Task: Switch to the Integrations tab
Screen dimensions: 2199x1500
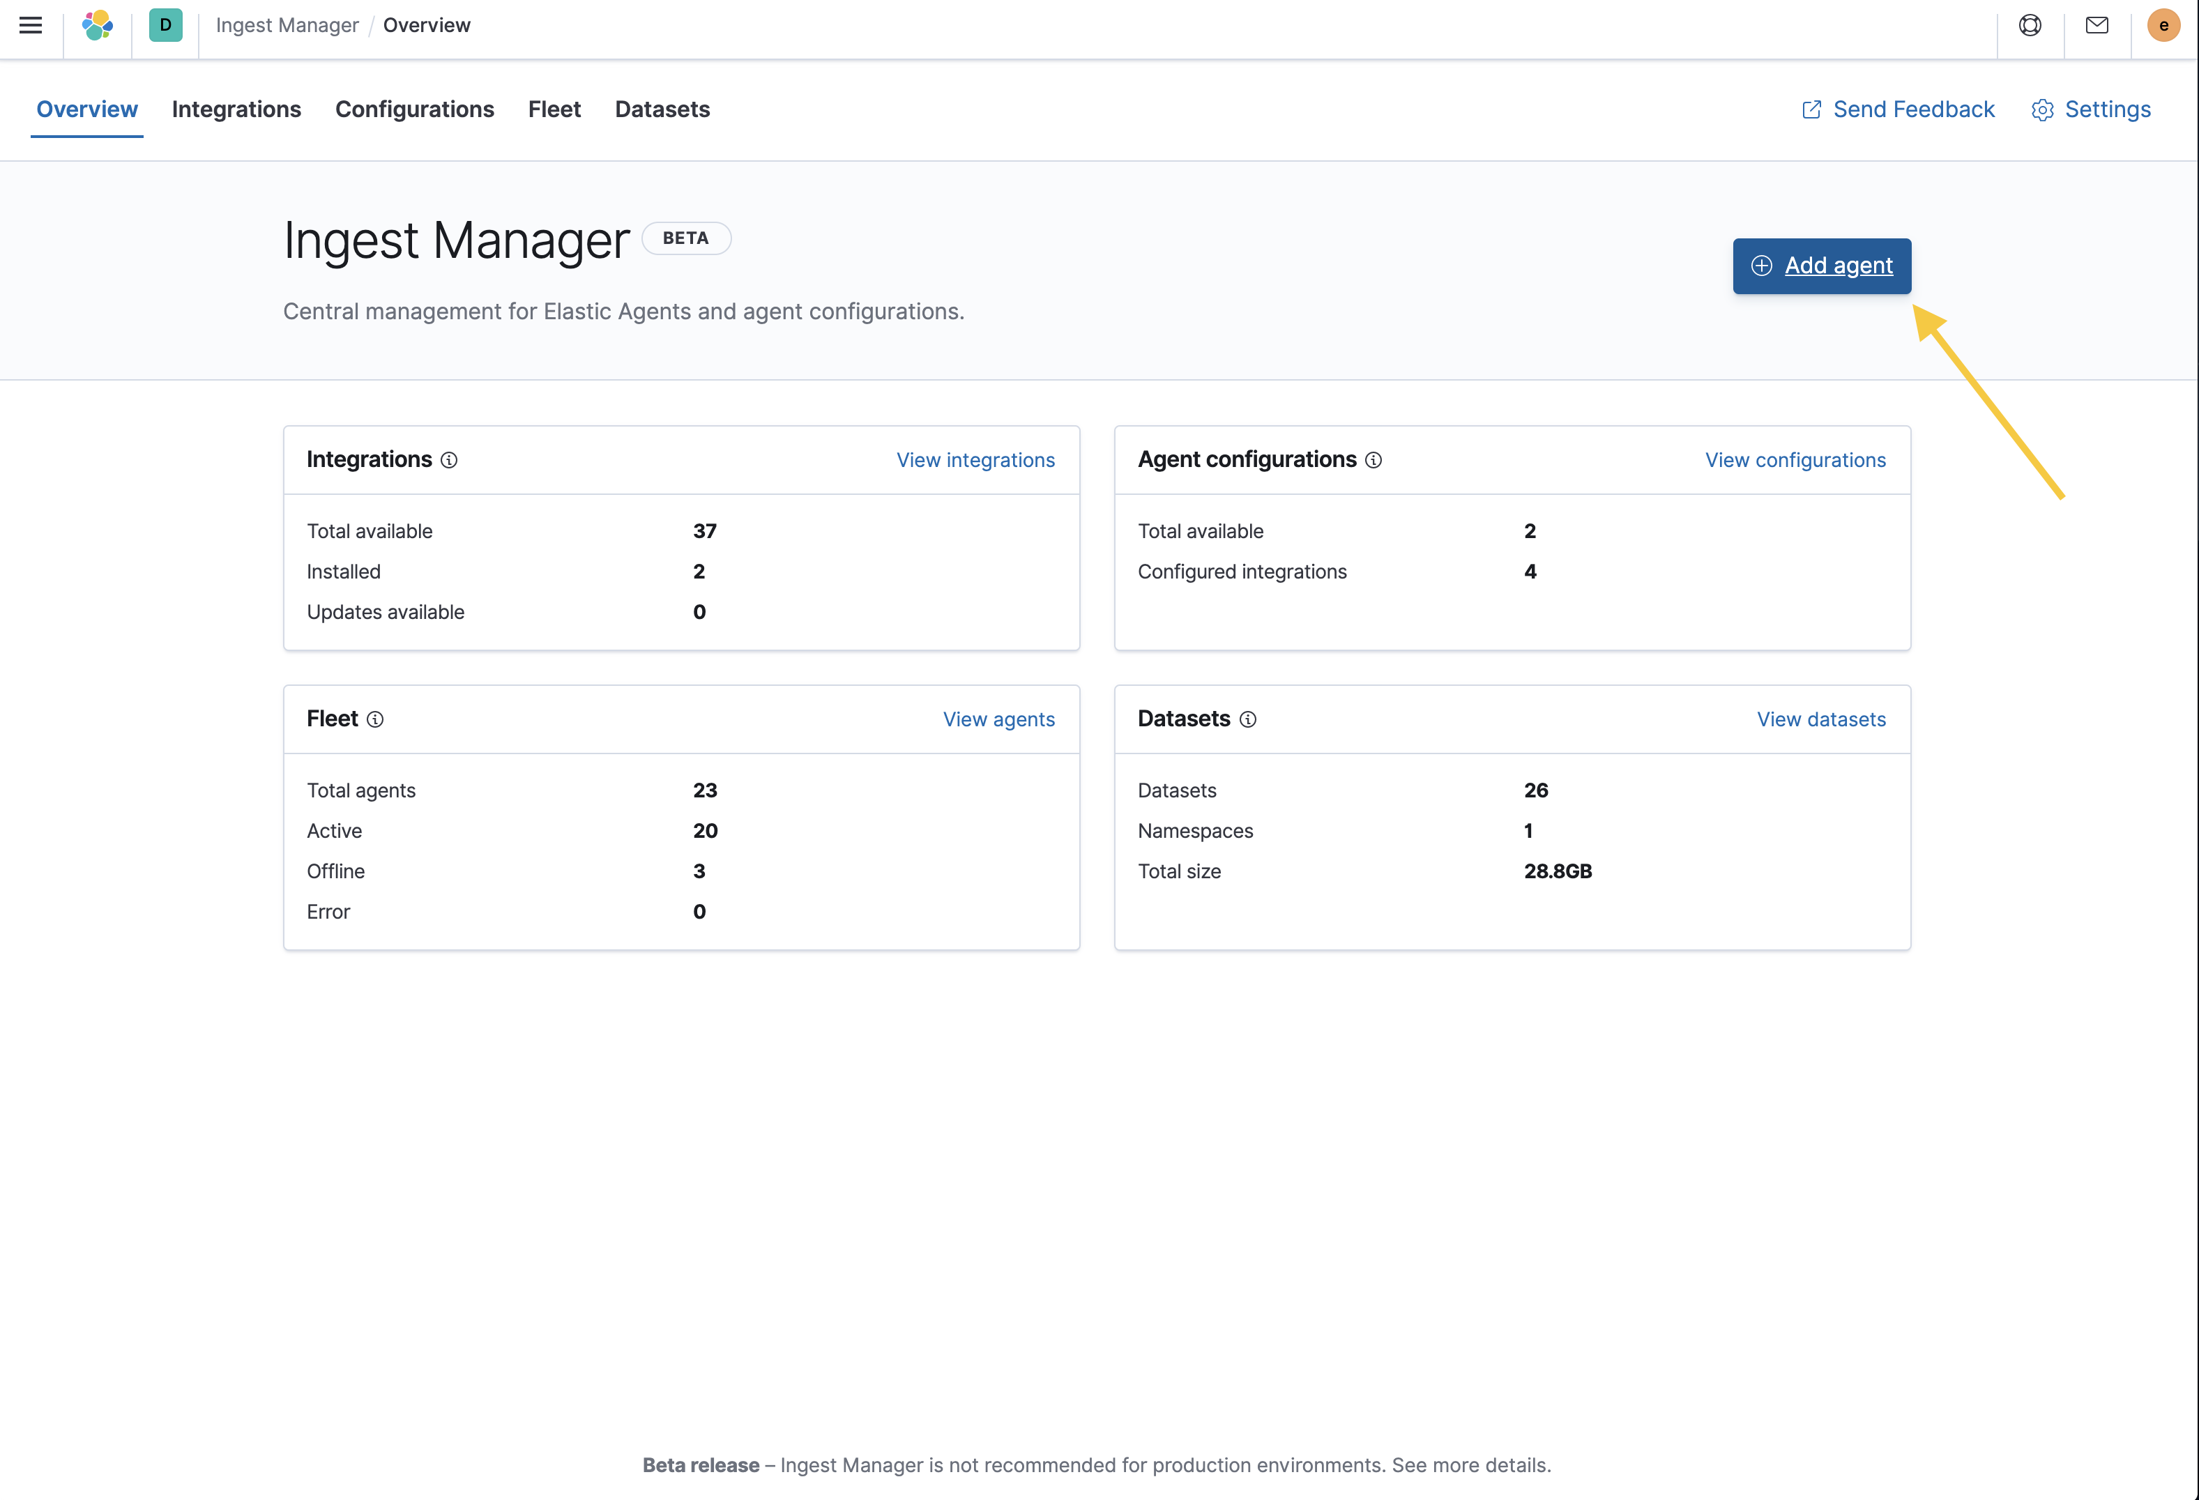Action: (236, 109)
